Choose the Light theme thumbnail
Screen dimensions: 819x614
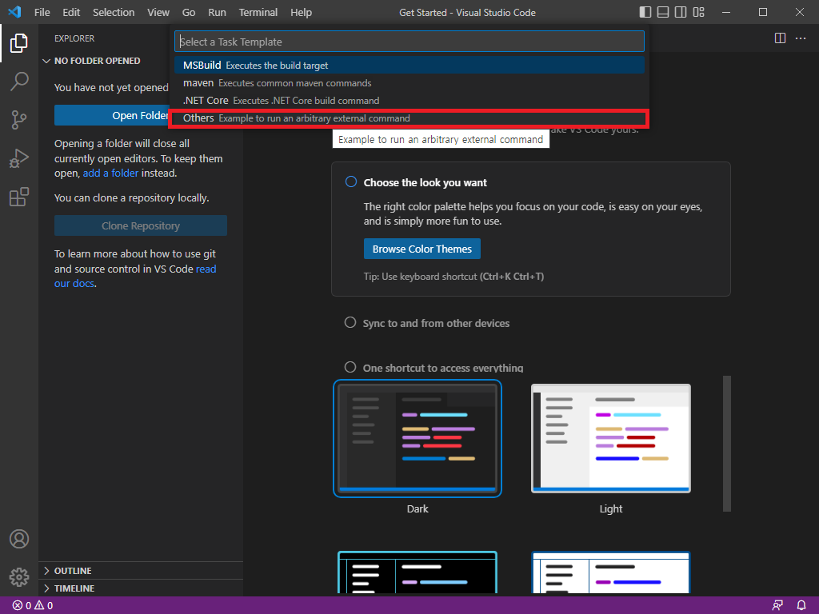tap(610, 439)
